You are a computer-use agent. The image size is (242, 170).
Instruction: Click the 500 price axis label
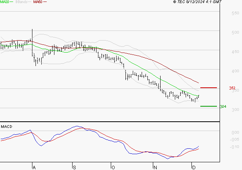pos(234,32)
